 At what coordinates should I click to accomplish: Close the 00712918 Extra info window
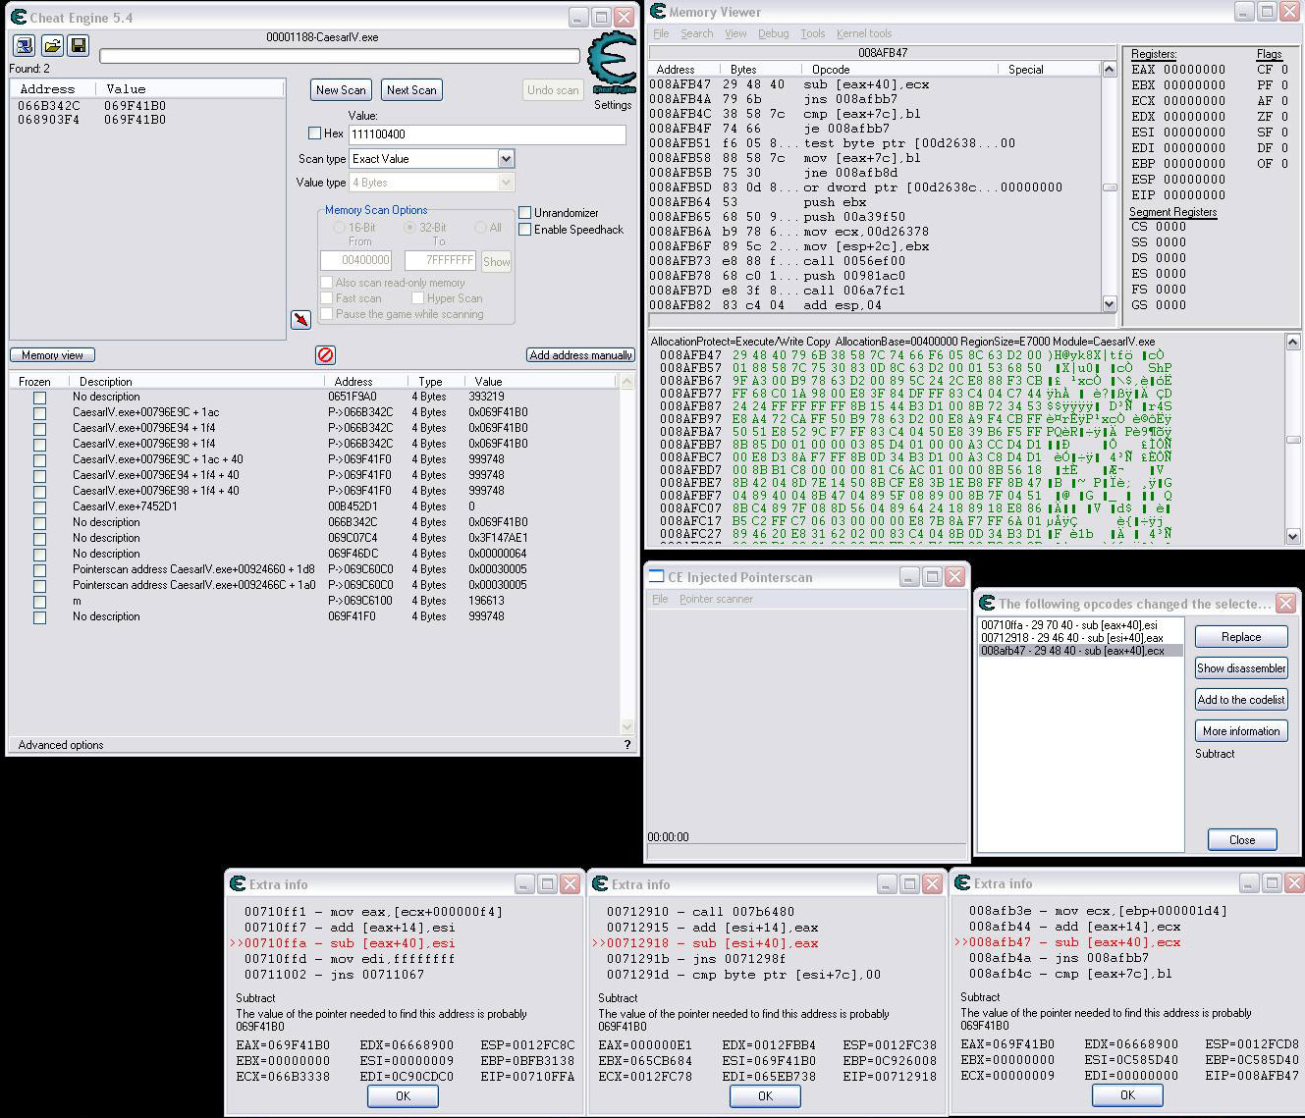933,884
